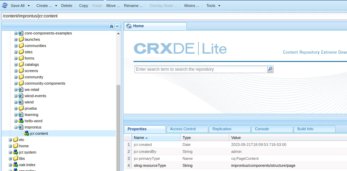Screen dimensions: 347x171
Task: Click the catalogs folder icon
Action: pos(21,64)
